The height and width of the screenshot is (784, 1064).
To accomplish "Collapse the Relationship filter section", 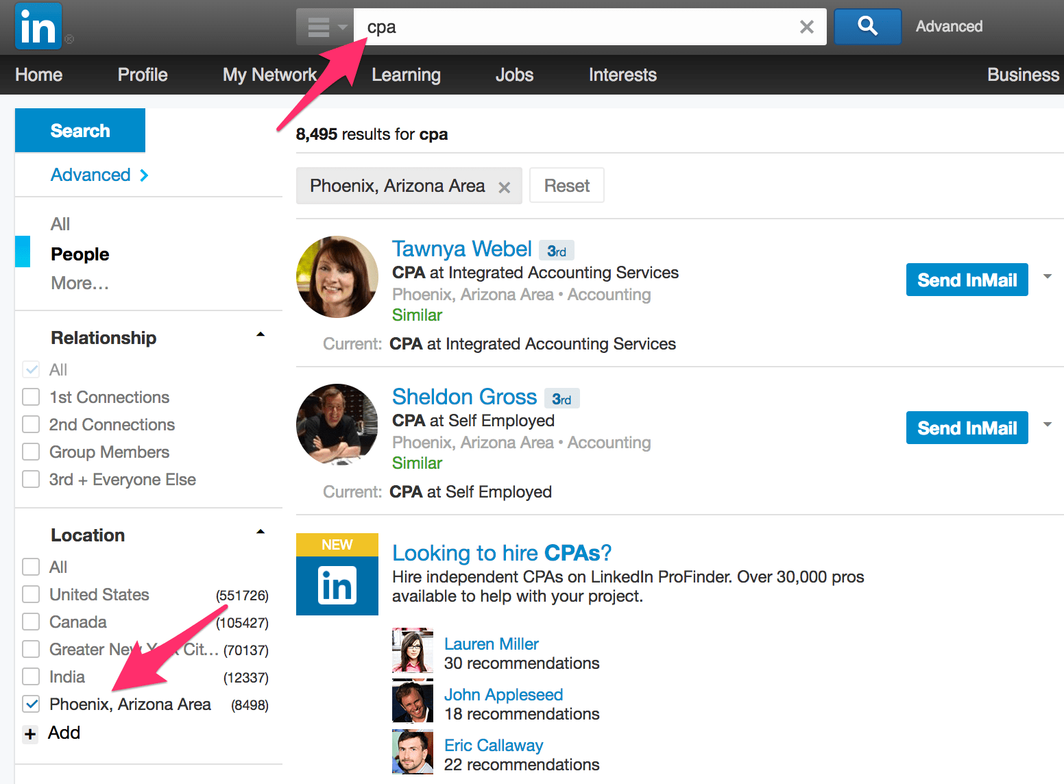I will 261,334.
